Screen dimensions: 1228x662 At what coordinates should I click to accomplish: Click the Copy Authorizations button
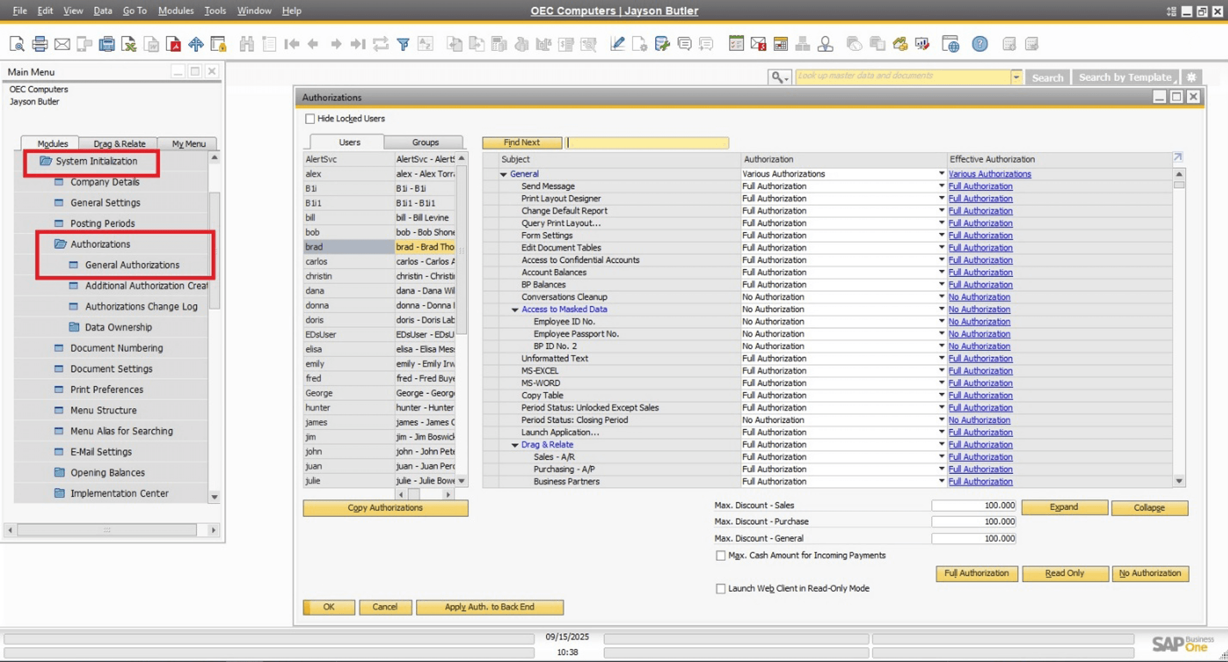click(x=385, y=508)
